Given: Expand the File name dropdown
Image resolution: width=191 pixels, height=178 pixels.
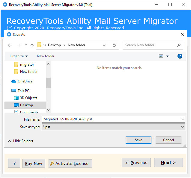Looking at the screenshot, I should pyautogui.click(x=183, y=119).
